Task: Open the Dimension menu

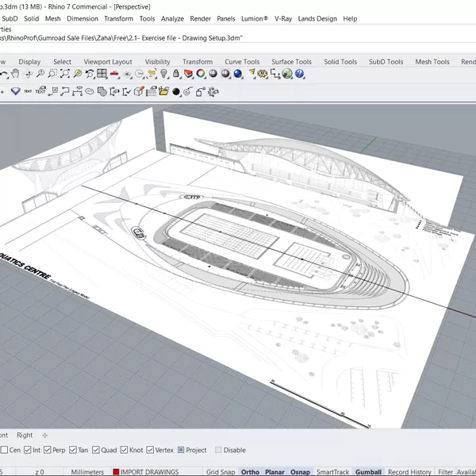Action: [83, 18]
